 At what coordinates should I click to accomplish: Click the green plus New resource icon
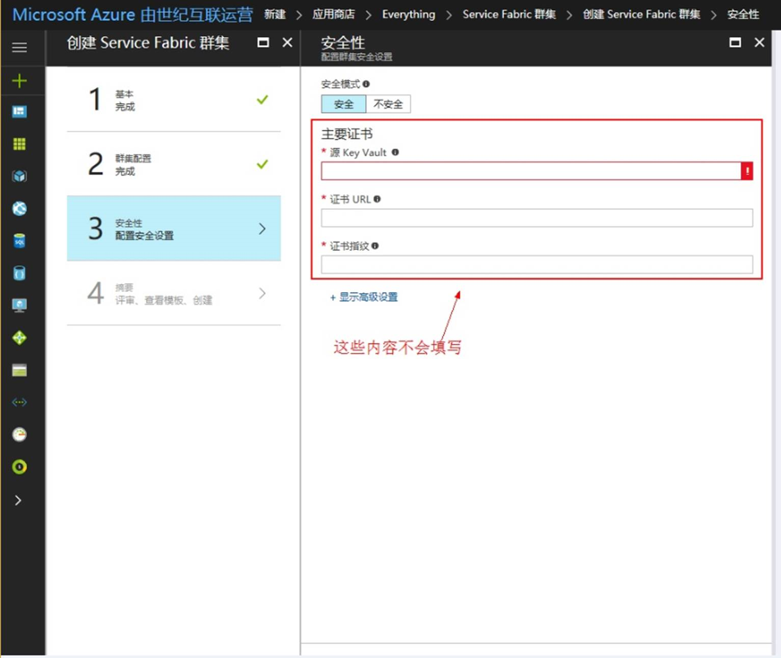click(x=19, y=81)
